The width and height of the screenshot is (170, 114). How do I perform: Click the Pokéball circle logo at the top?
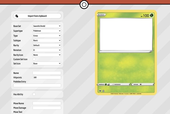pyautogui.click(x=84, y=5)
